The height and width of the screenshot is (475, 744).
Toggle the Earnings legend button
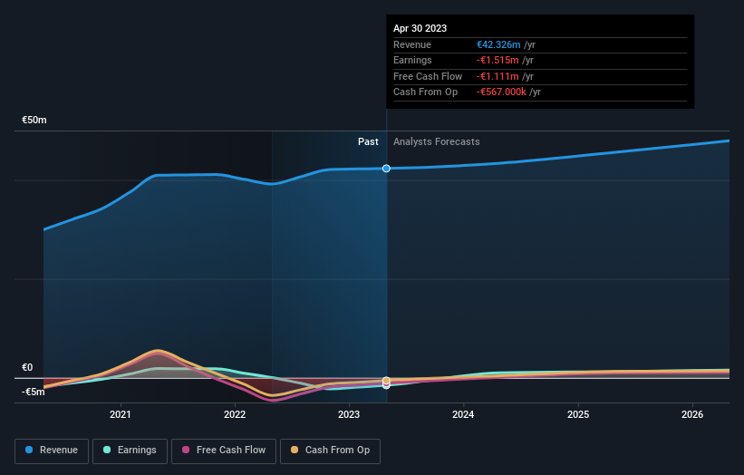(130, 451)
